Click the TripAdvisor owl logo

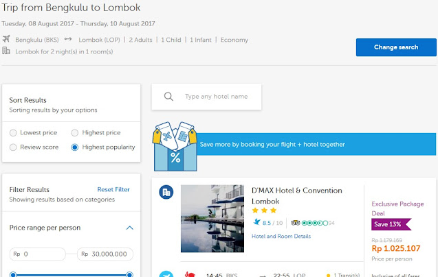[295, 223]
